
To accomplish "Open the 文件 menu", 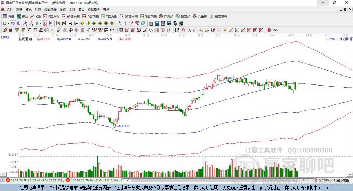I will click(x=10, y=9).
